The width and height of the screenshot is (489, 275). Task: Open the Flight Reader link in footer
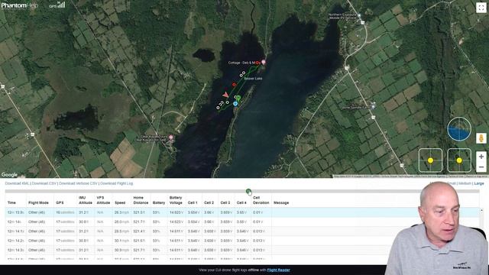click(x=278, y=270)
